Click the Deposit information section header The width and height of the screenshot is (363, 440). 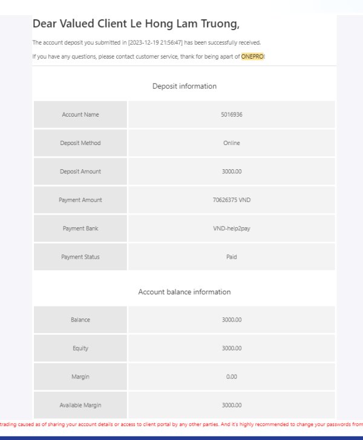coord(184,86)
